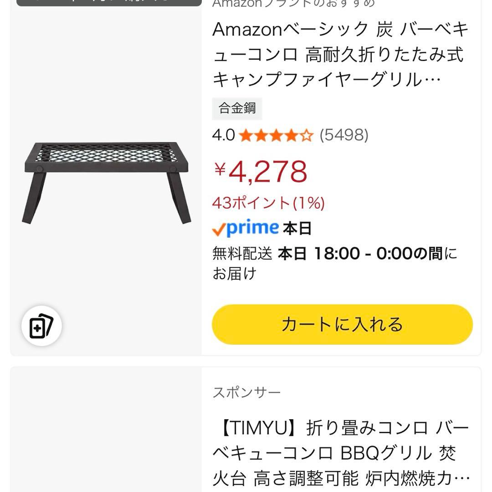Viewport: 492px width, 492px height.
Task: Tap the 合金鋼 material badge
Action: (237, 108)
